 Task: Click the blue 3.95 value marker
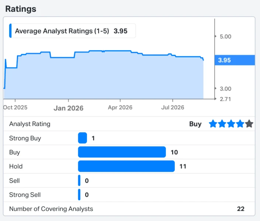pyautogui.click(x=235, y=60)
